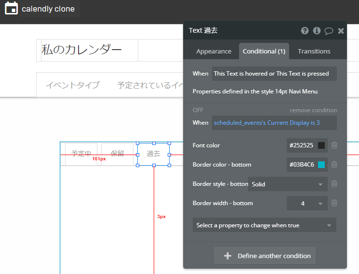The image size is (359, 274).
Task: Click remove condition link
Action: (x=313, y=110)
